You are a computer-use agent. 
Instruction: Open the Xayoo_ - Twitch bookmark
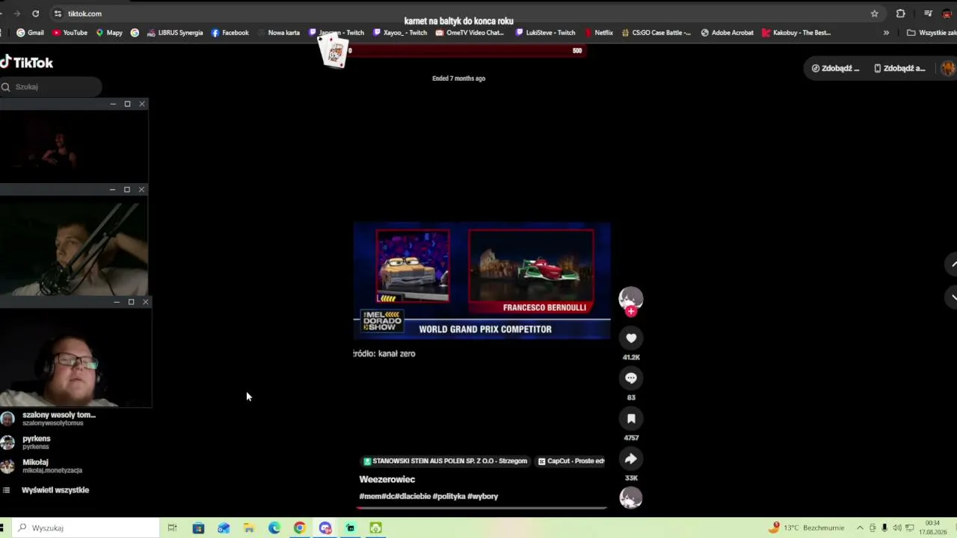click(400, 33)
